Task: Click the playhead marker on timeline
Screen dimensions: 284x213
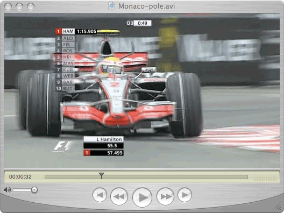Action: 101,175
